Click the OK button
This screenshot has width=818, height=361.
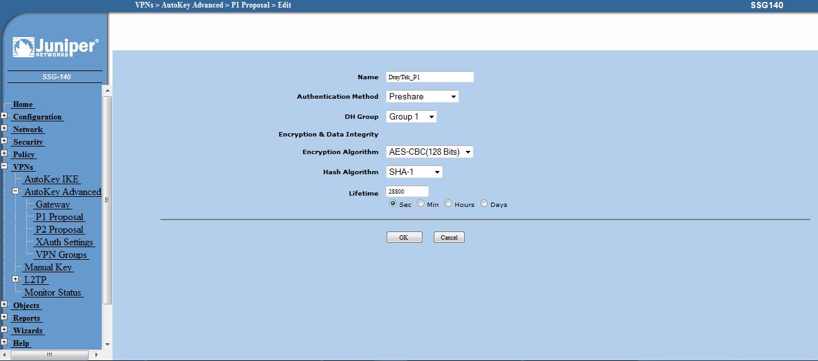404,238
